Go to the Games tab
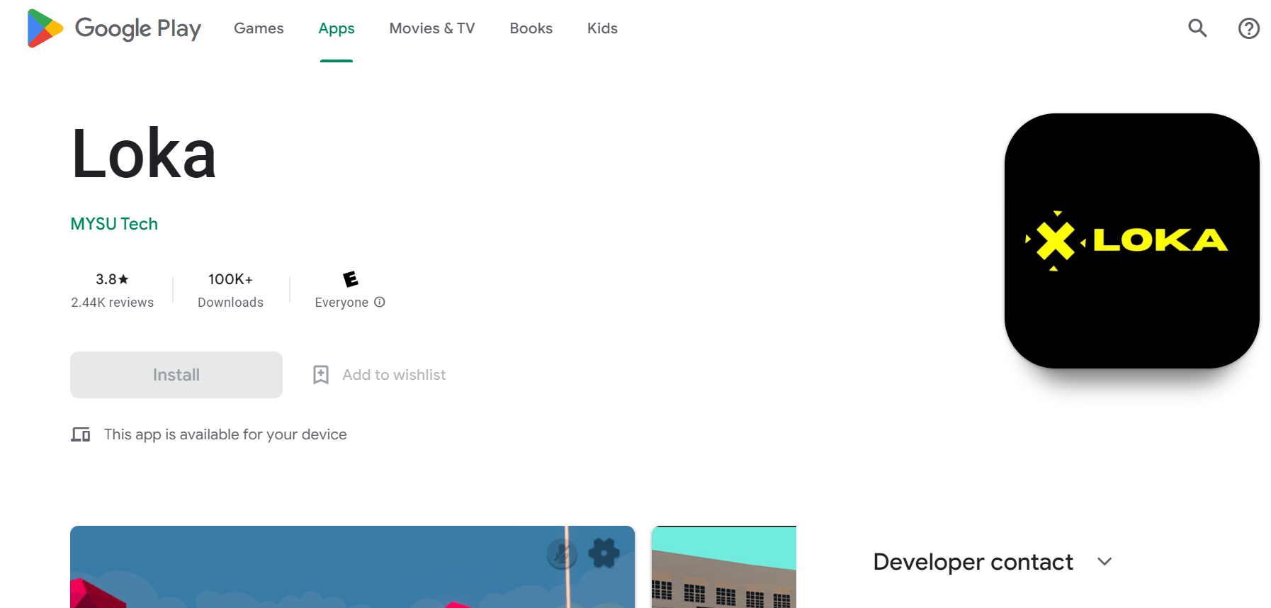 [259, 28]
